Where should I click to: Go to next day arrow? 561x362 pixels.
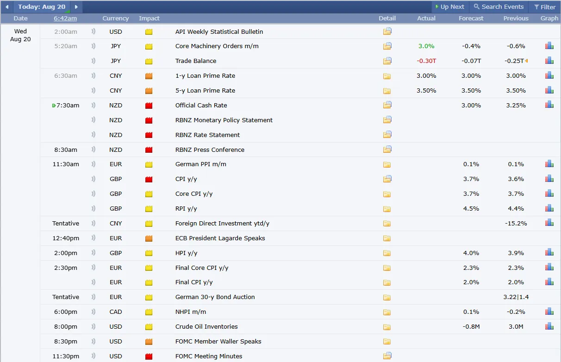(76, 7)
